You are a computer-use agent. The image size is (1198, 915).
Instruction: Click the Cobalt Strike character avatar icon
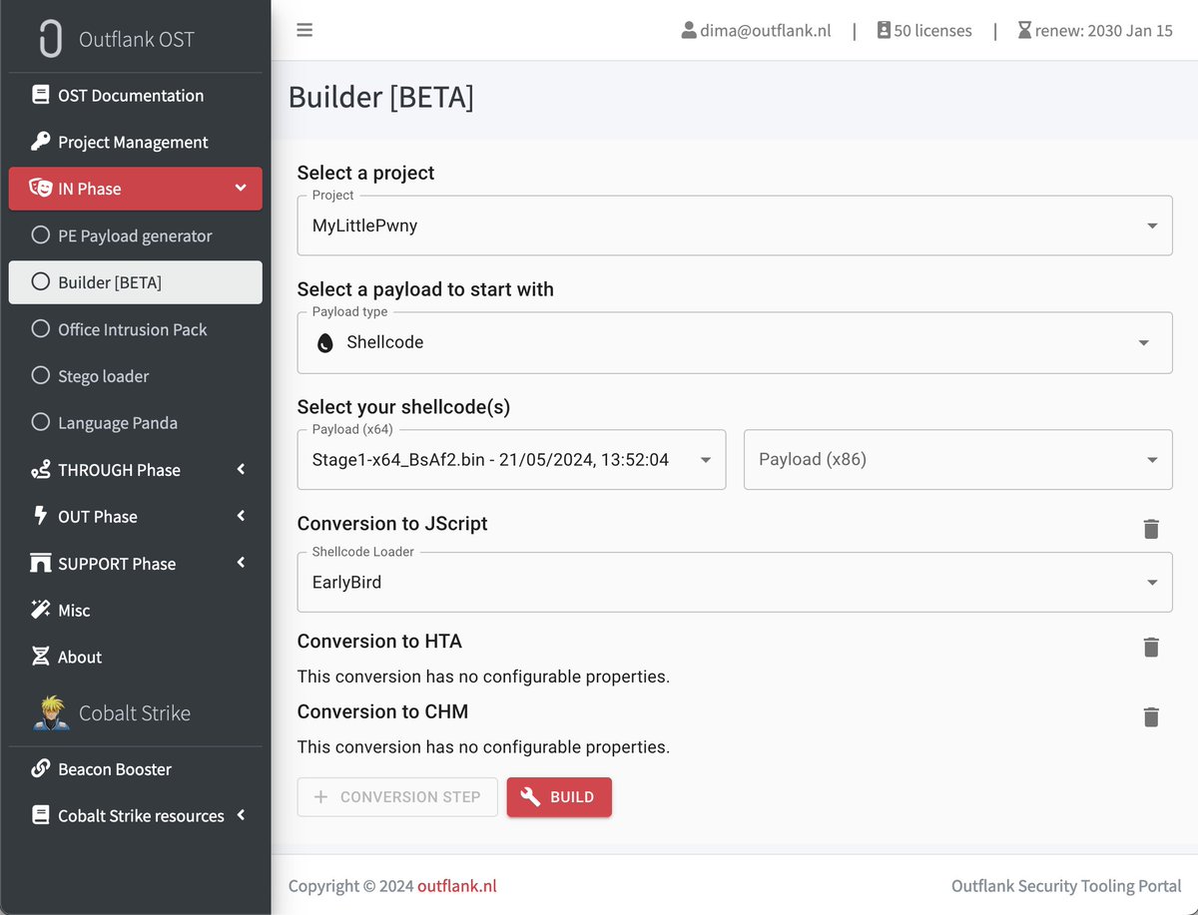(50, 712)
